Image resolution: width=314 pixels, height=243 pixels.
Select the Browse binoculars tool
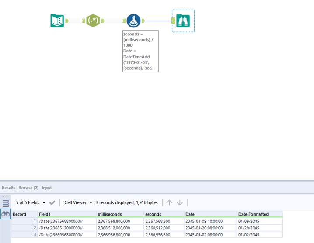(183, 21)
